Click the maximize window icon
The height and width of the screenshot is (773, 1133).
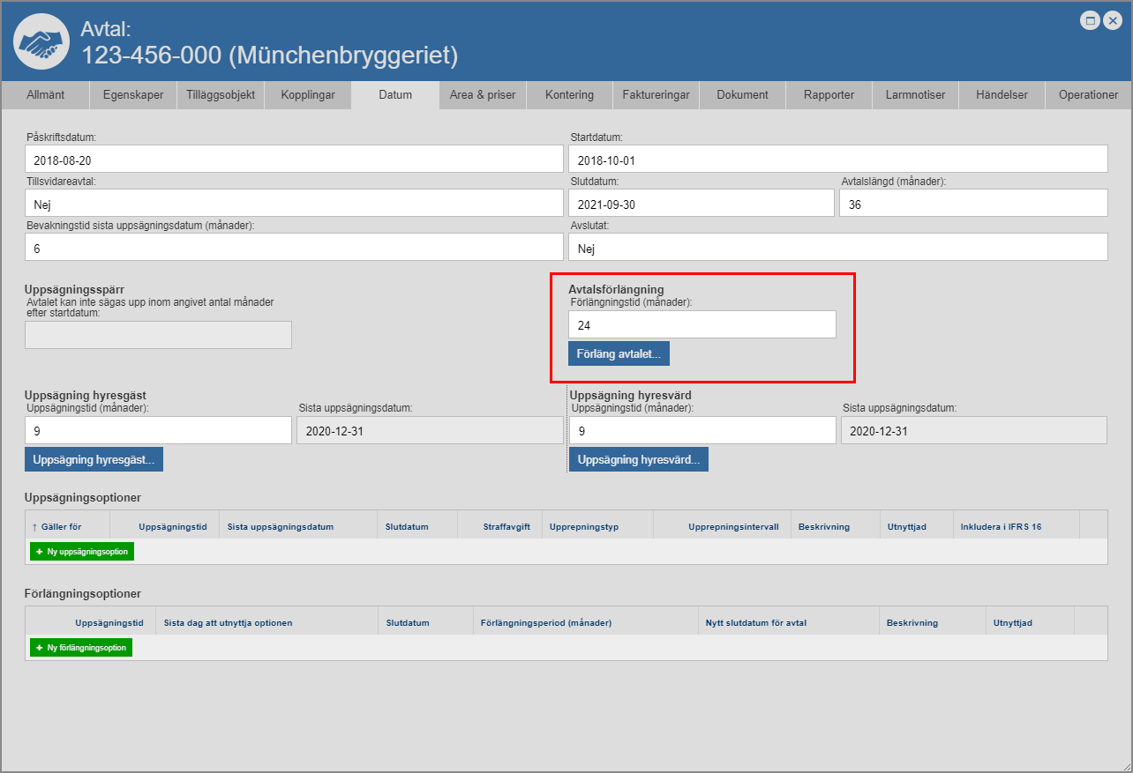click(x=1091, y=20)
